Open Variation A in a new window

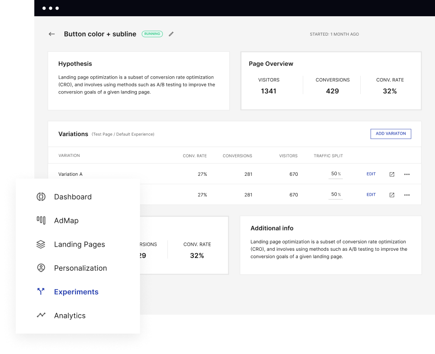[x=391, y=174]
